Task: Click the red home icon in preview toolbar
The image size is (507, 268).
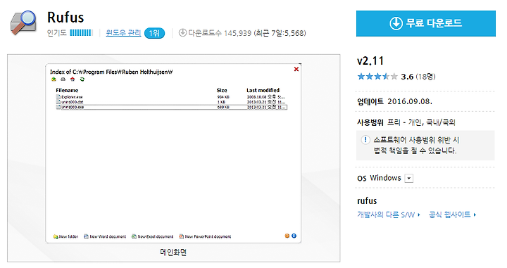Action: point(73,79)
